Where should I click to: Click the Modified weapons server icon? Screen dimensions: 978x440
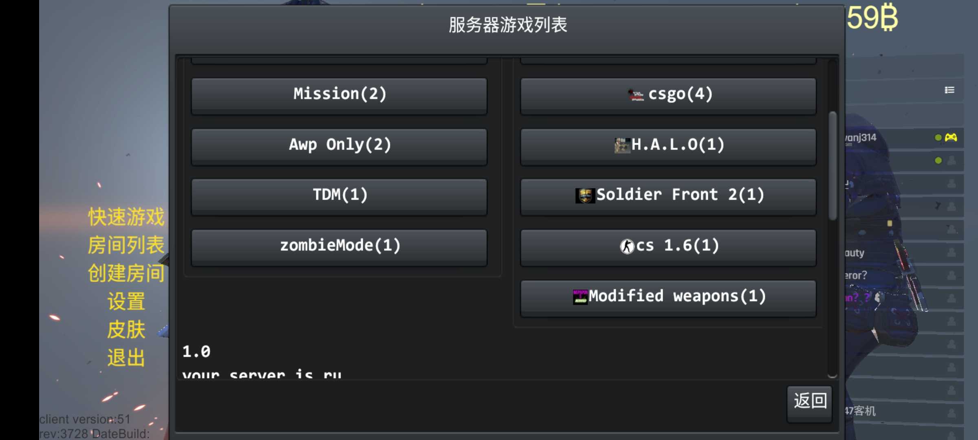(580, 297)
